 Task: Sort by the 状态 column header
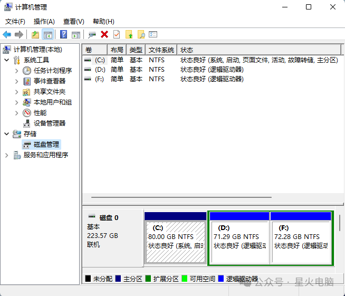tap(259, 50)
